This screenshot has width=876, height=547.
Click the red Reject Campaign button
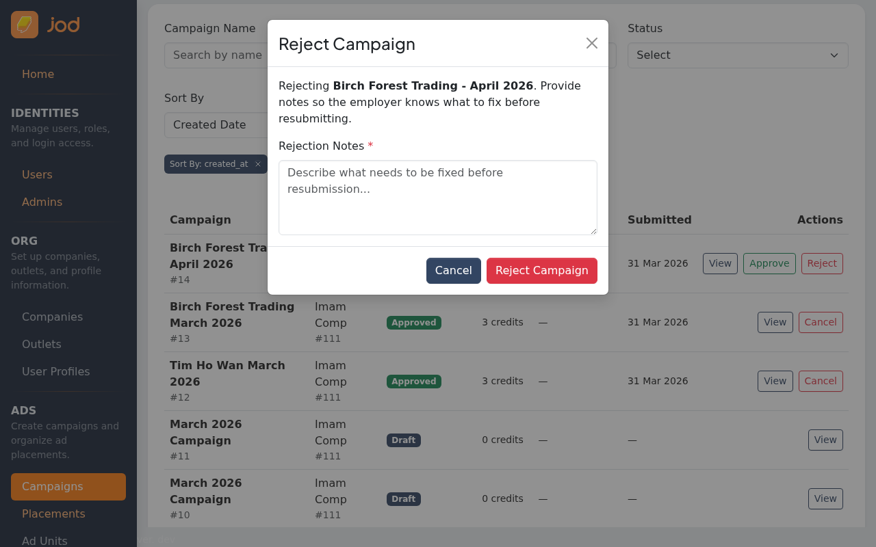point(541,271)
